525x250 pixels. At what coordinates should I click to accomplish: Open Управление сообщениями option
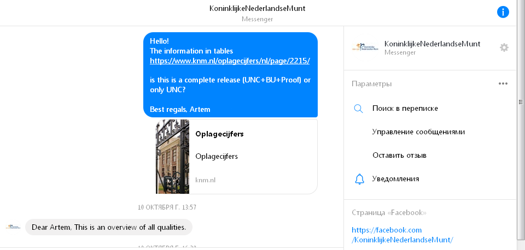[x=418, y=132]
